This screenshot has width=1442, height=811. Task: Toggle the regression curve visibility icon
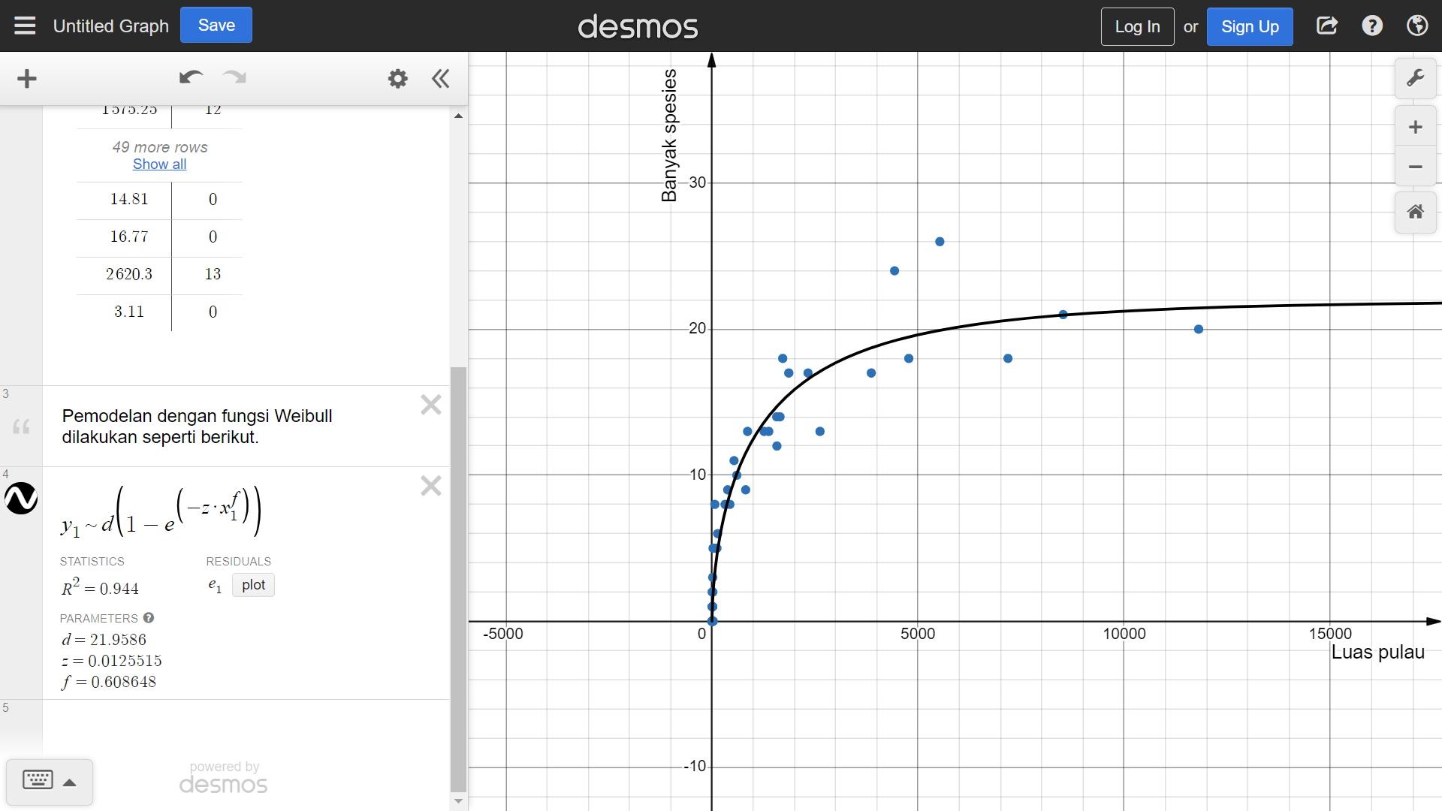21,499
